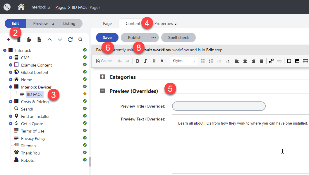Remove link with the unlink icon
Screen dimensions: 309x175
point(279,61)
